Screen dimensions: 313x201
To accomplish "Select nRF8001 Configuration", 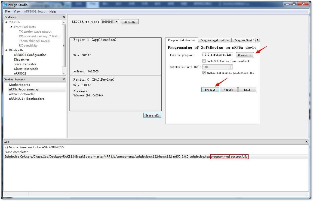I will click(x=30, y=55).
